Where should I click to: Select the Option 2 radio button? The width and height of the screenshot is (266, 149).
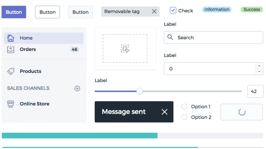coord(184,117)
